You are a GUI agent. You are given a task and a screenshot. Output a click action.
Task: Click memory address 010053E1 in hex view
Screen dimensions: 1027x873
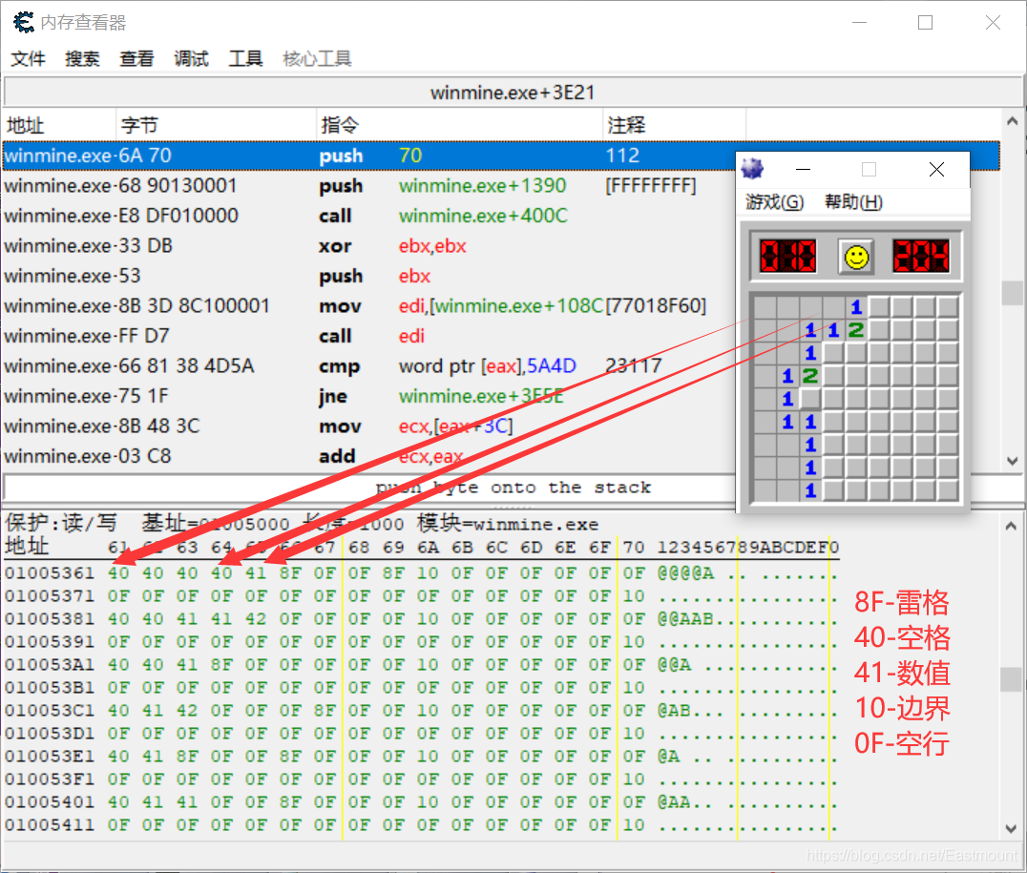(x=50, y=757)
